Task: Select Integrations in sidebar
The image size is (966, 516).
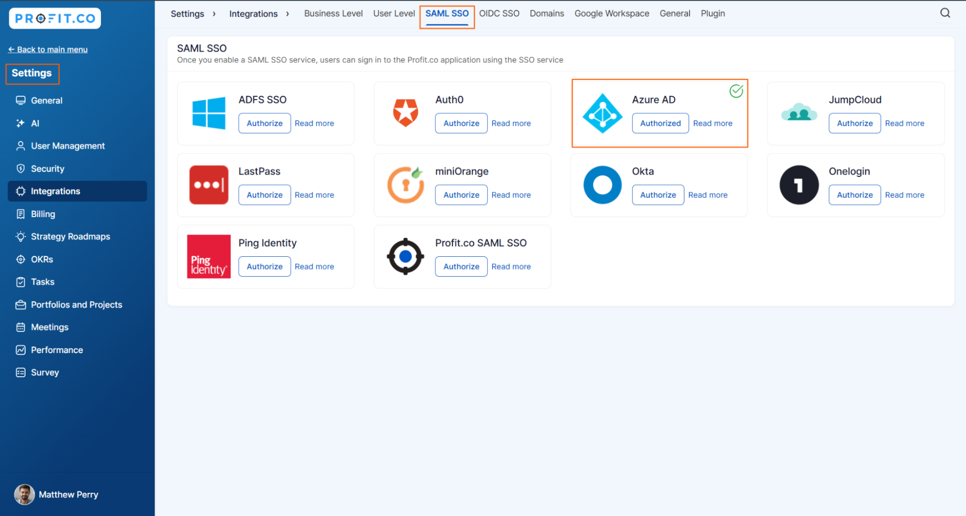Action: click(77, 191)
